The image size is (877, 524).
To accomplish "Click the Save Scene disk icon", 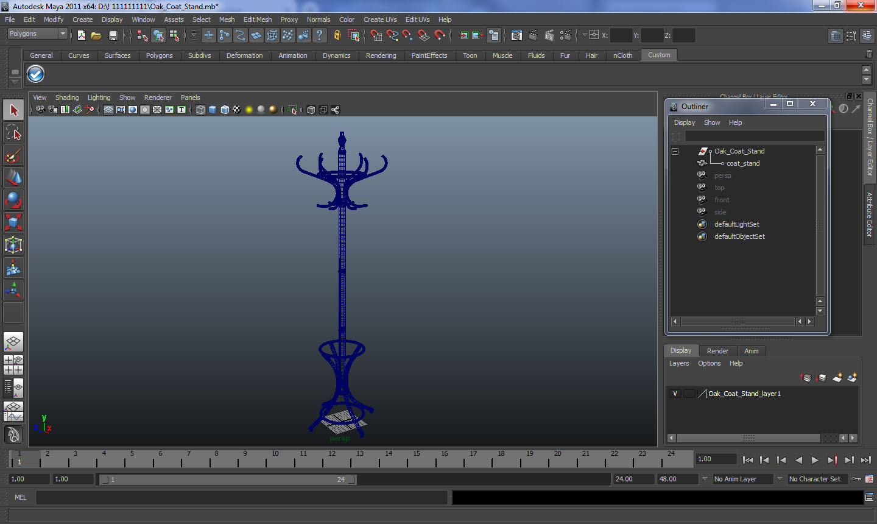I will [x=113, y=35].
